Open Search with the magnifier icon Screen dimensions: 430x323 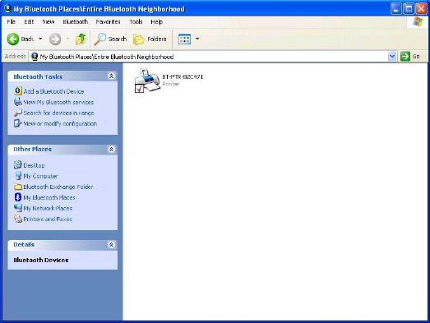(99, 39)
